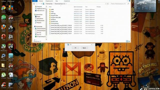Switch Explorer to large icons view

coord(129,41)
